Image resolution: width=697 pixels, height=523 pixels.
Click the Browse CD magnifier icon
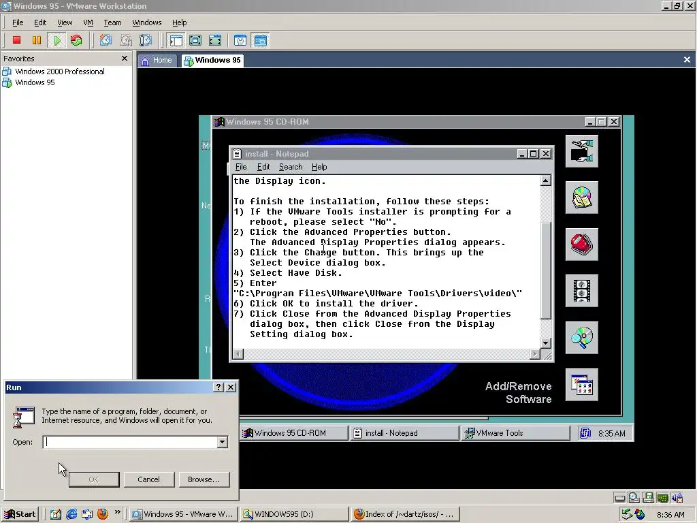(581, 338)
